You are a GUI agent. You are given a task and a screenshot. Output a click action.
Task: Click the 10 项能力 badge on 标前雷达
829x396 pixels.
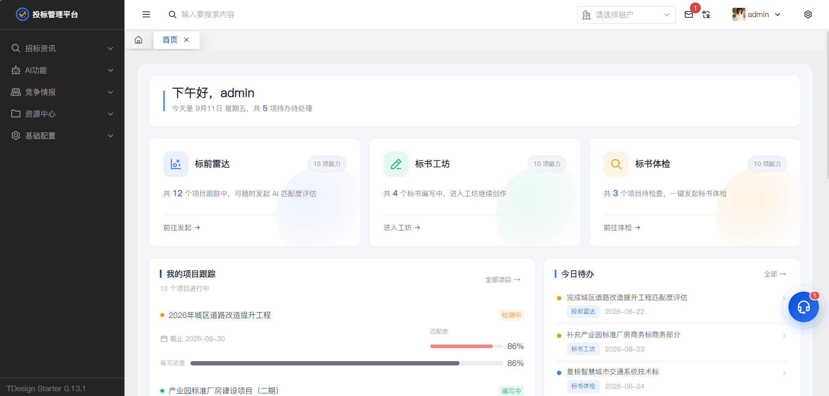[x=327, y=164]
